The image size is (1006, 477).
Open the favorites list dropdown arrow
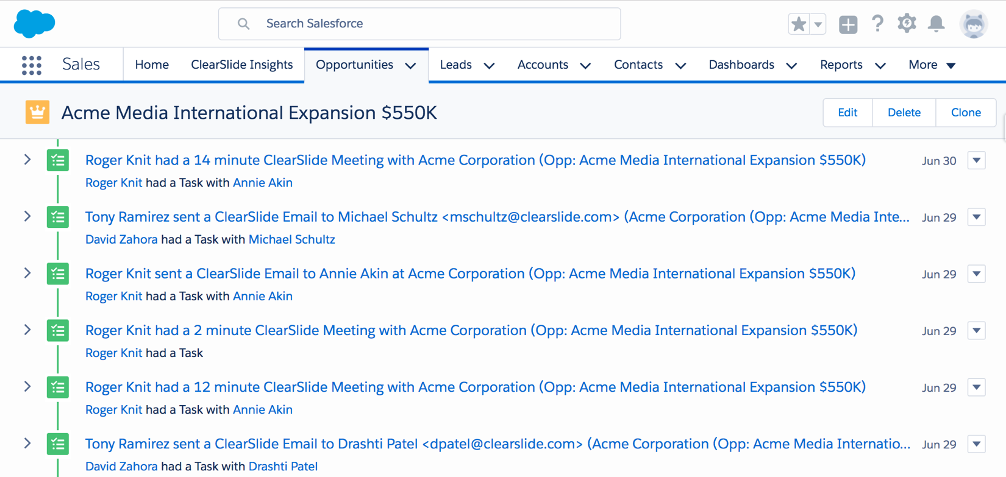coord(818,24)
